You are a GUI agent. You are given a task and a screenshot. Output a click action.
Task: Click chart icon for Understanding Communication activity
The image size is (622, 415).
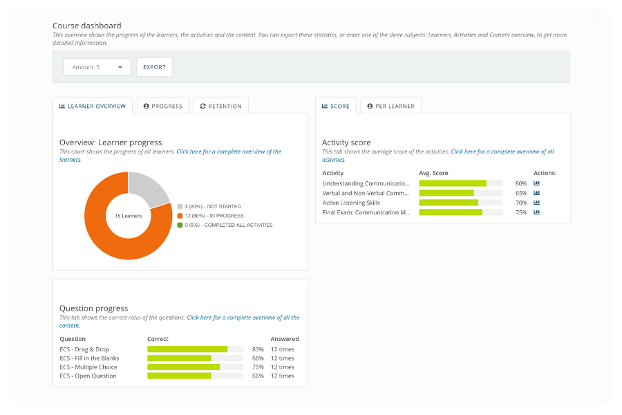click(536, 183)
